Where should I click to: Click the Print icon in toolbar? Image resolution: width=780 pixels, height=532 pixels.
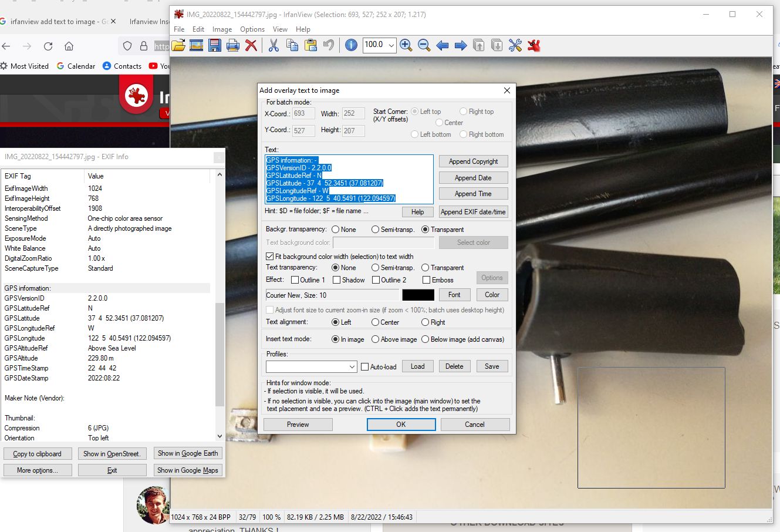pos(232,45)
